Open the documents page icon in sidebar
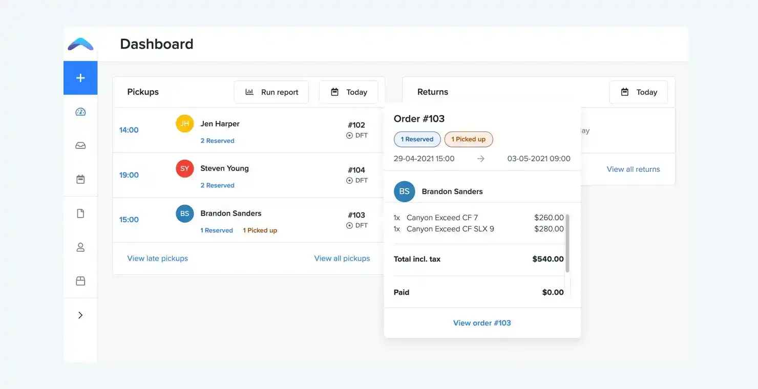The image size is (758, 389). click(80, 213)
